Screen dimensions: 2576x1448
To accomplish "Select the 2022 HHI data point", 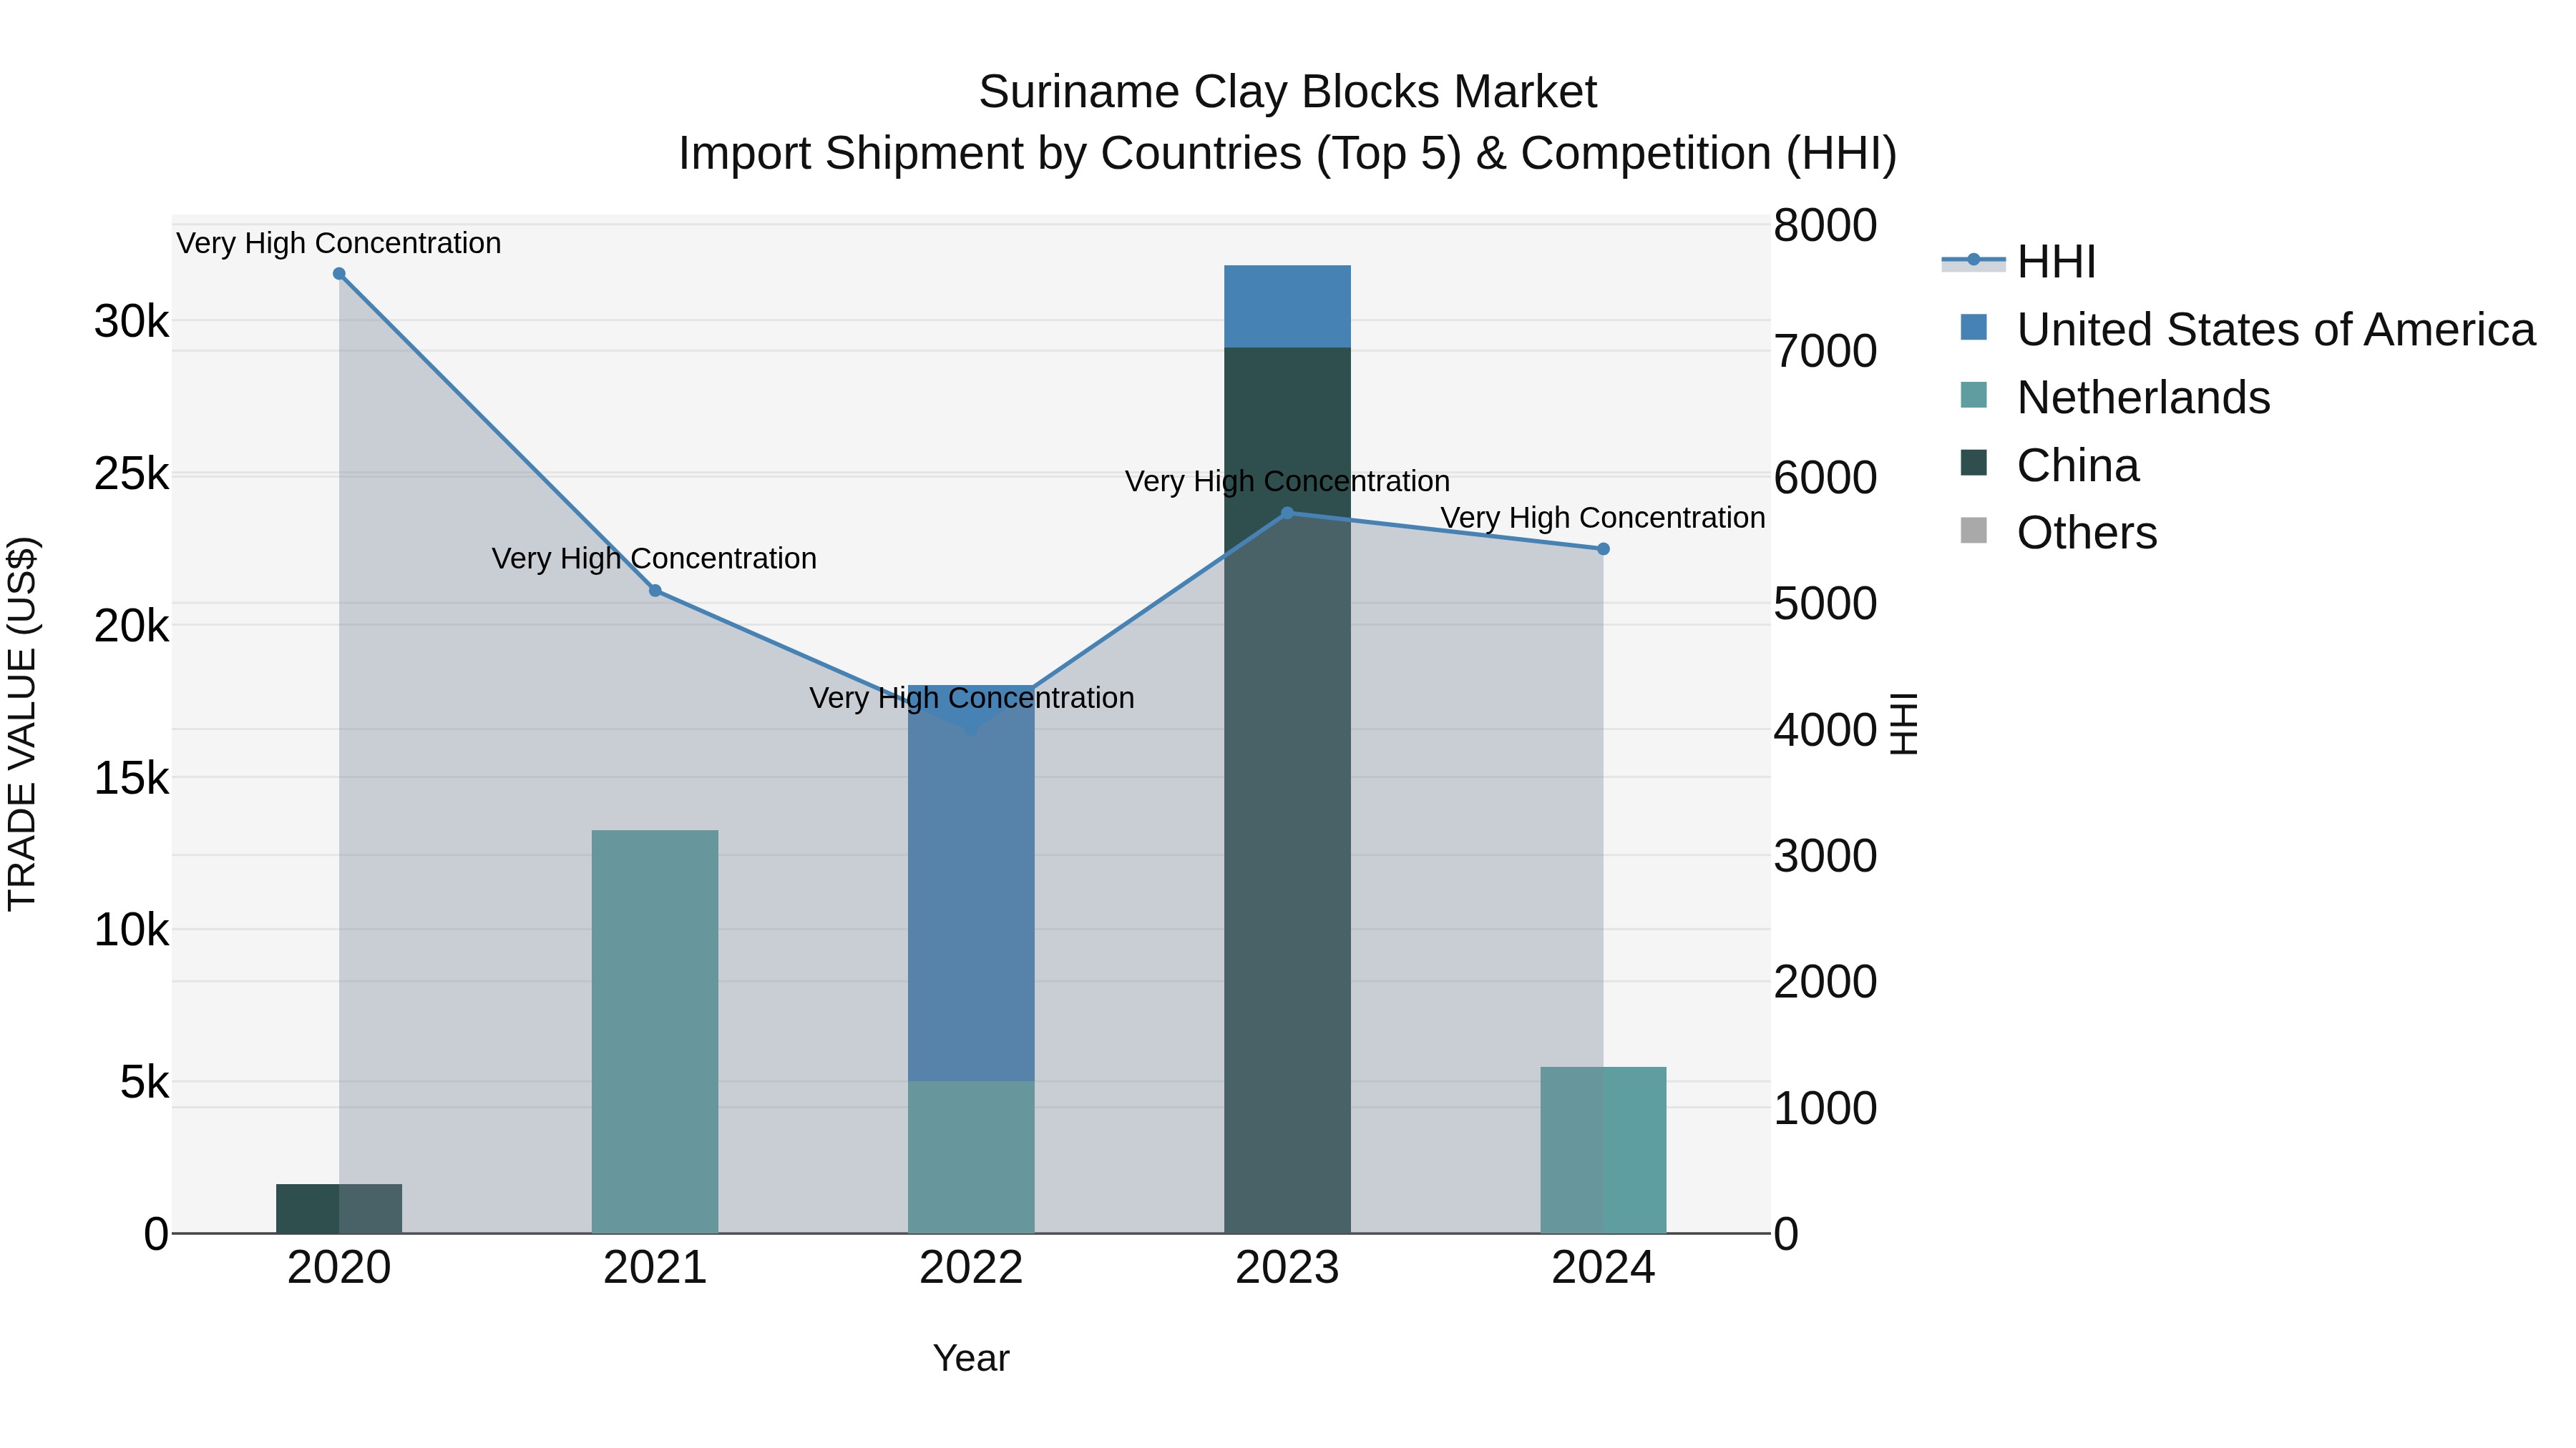I will tap(971, 729).
